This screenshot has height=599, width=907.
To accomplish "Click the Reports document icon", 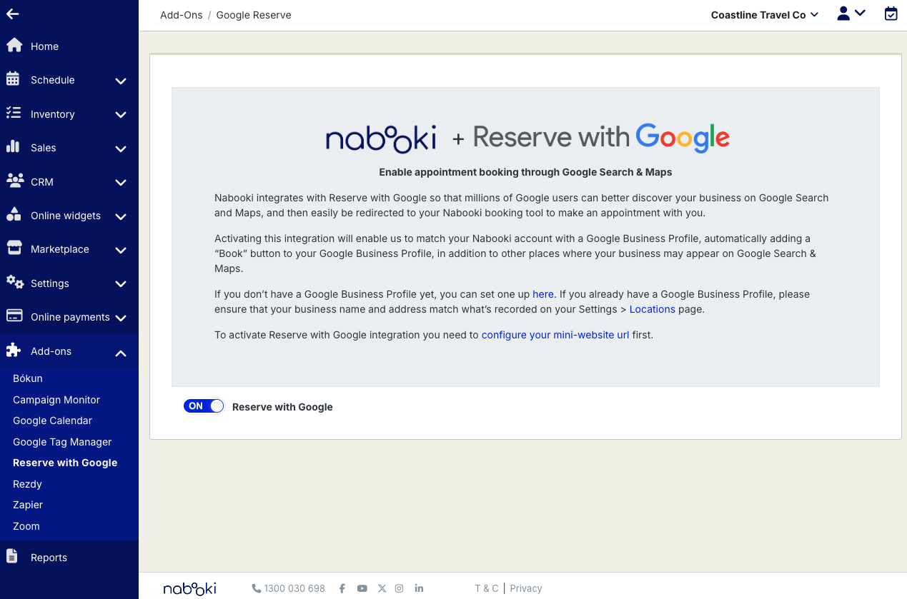I will tap(11, 556).
